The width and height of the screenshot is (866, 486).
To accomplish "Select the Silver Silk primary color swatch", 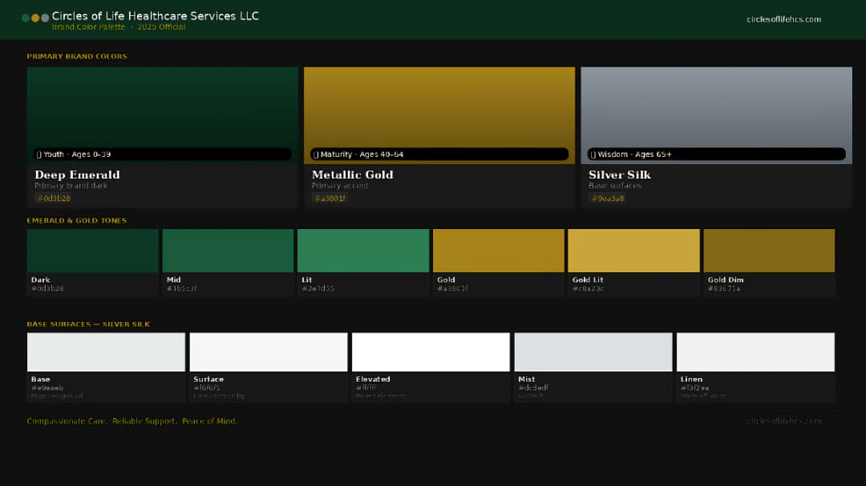I will point(716,115).
